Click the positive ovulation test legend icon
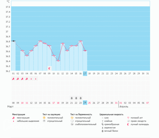This screenshot has width=159, height=138. coord(44,118)
